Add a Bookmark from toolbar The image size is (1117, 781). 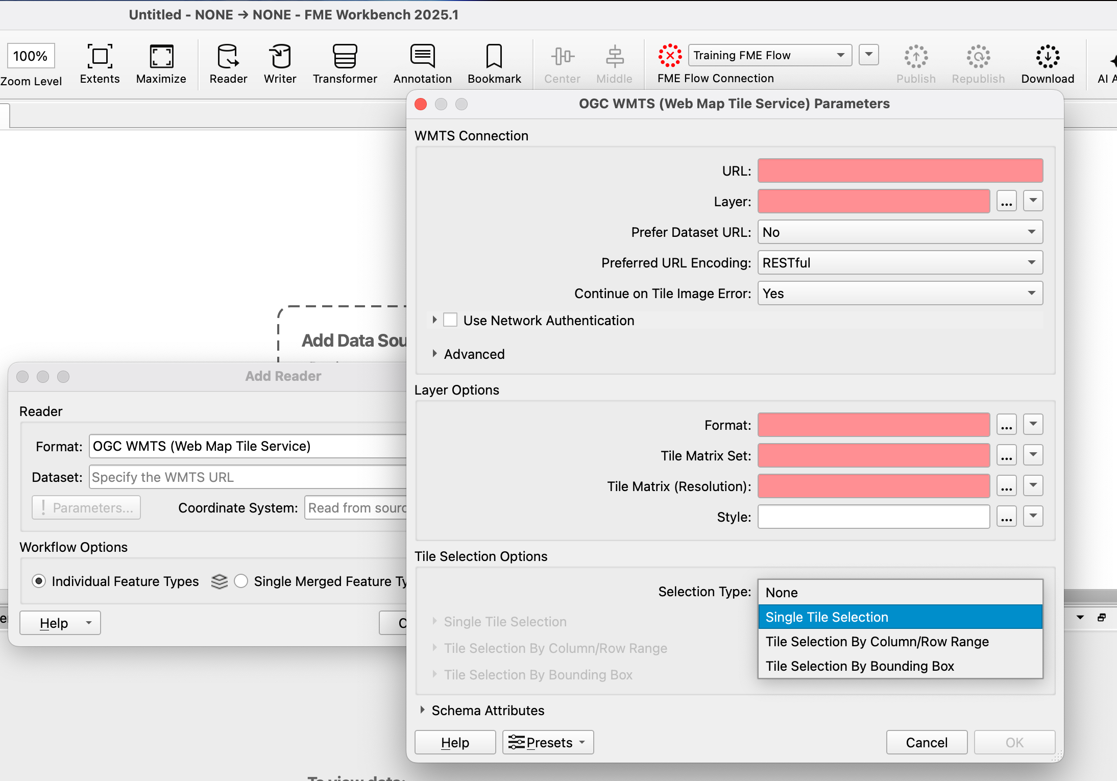point(494,64)
